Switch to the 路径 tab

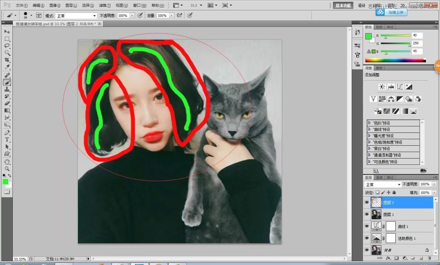click(x=390, y=178)
